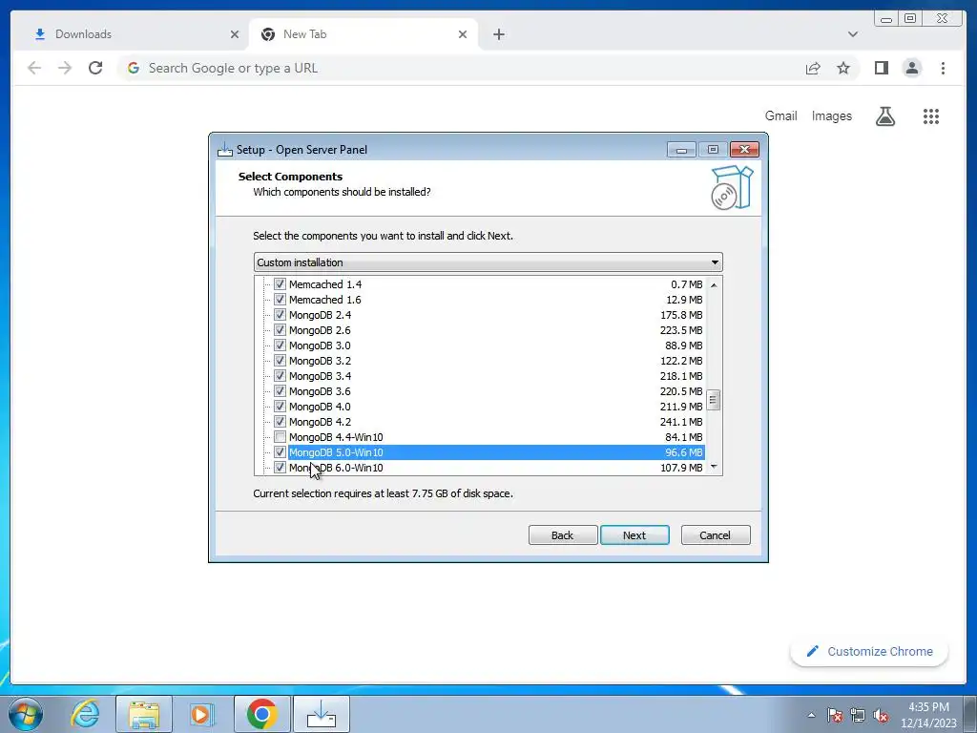
Task: Open Action Center flag icon
Action: (835, 715)
